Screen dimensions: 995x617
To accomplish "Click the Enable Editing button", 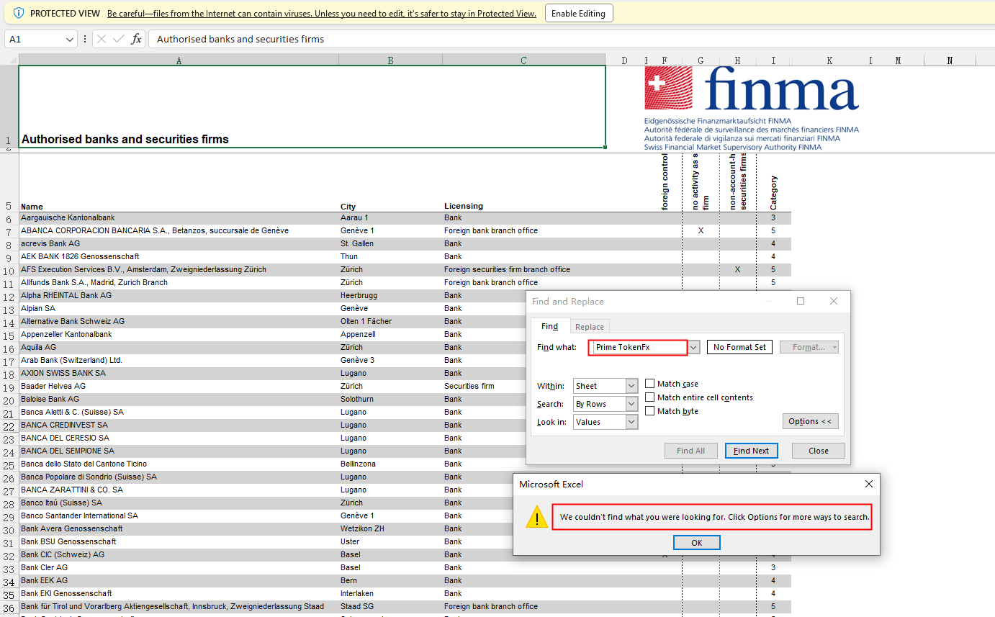I will click(x=578, y=13).
